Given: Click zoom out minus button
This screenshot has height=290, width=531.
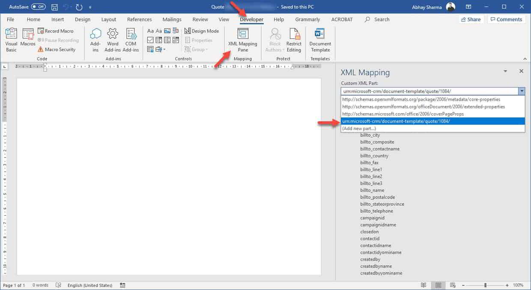Looking at the screenshot, I should pos(463,285).
